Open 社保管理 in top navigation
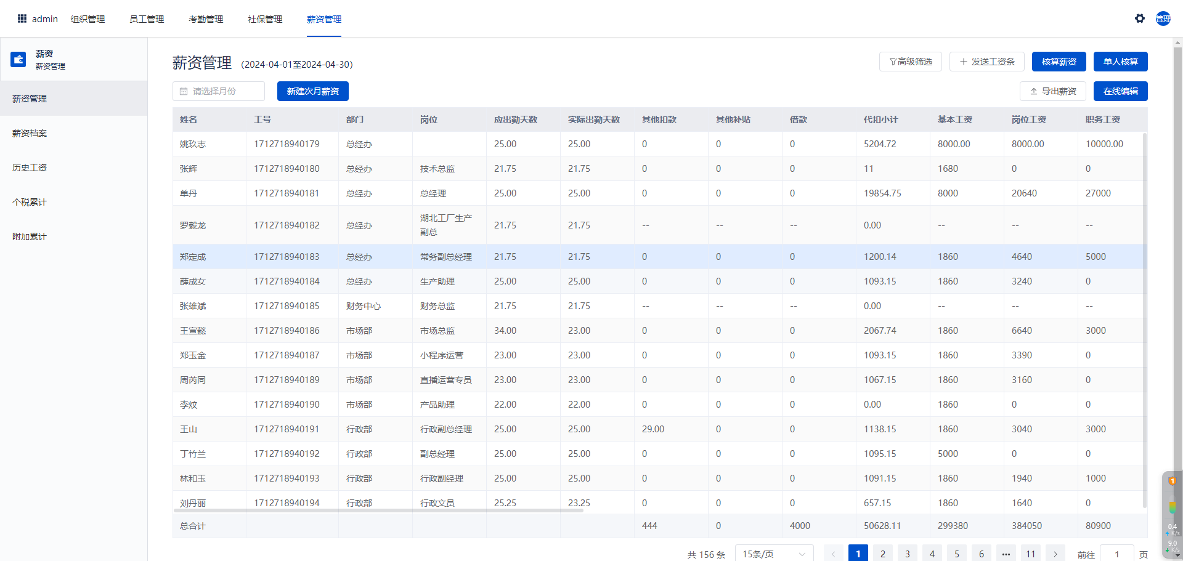The image size is (1183, 561). pyautogui.click(x=265, y=19)
